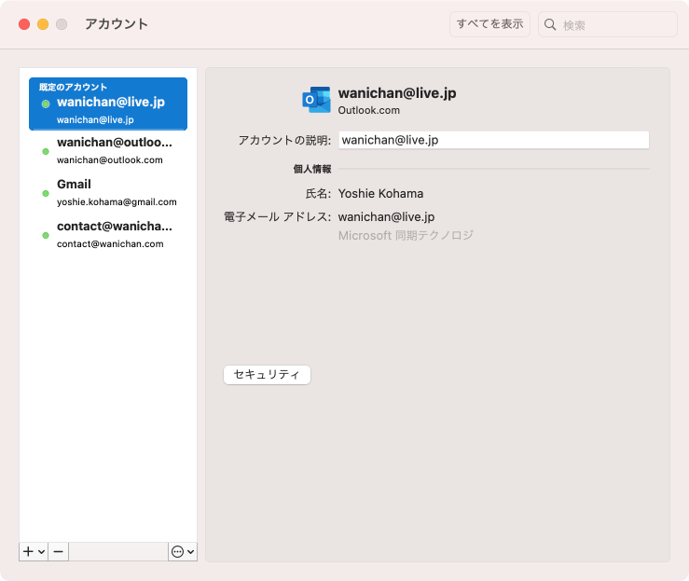
Task: Click green status dot of default account
Action: point(46,104)
